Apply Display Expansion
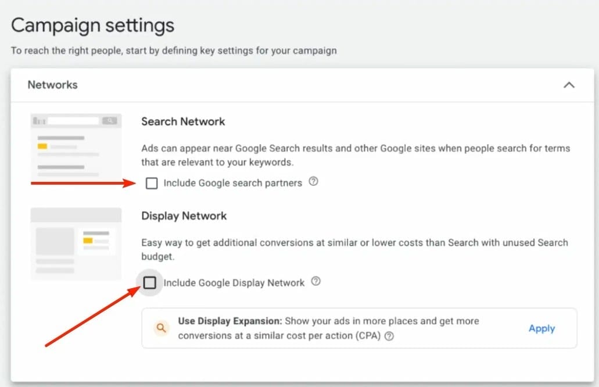The width and height of the screenshot is (599, 387). click(x=541, y=328)
